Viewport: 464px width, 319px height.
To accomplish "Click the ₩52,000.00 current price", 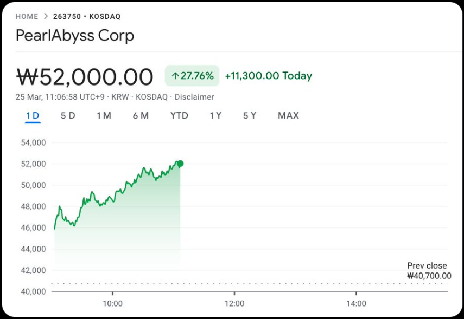I will [x=85, y=77].
